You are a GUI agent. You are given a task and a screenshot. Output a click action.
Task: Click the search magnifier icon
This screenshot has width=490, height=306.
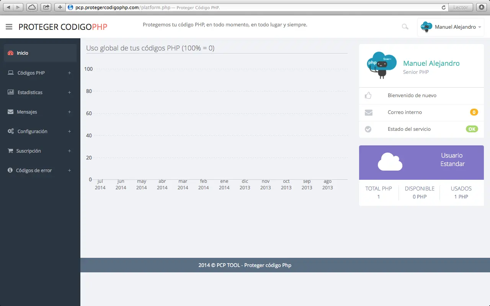[405, 27]
